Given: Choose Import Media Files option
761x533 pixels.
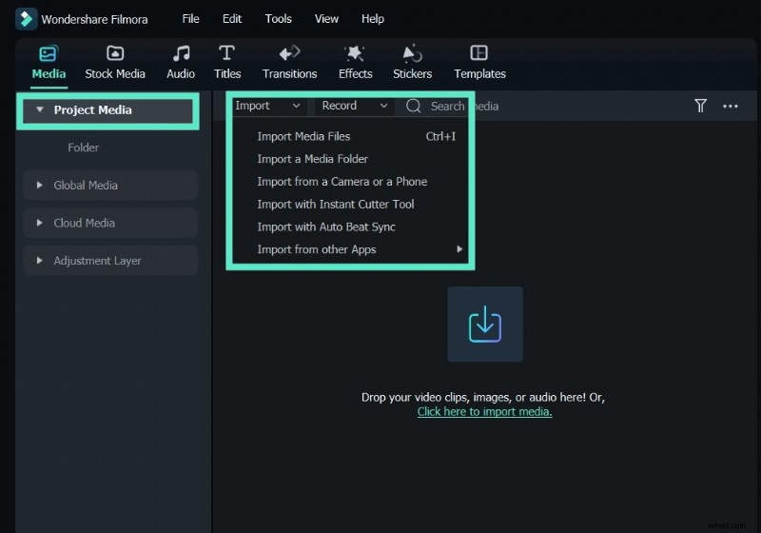Looking at the screenshot, I should [303, 136].
